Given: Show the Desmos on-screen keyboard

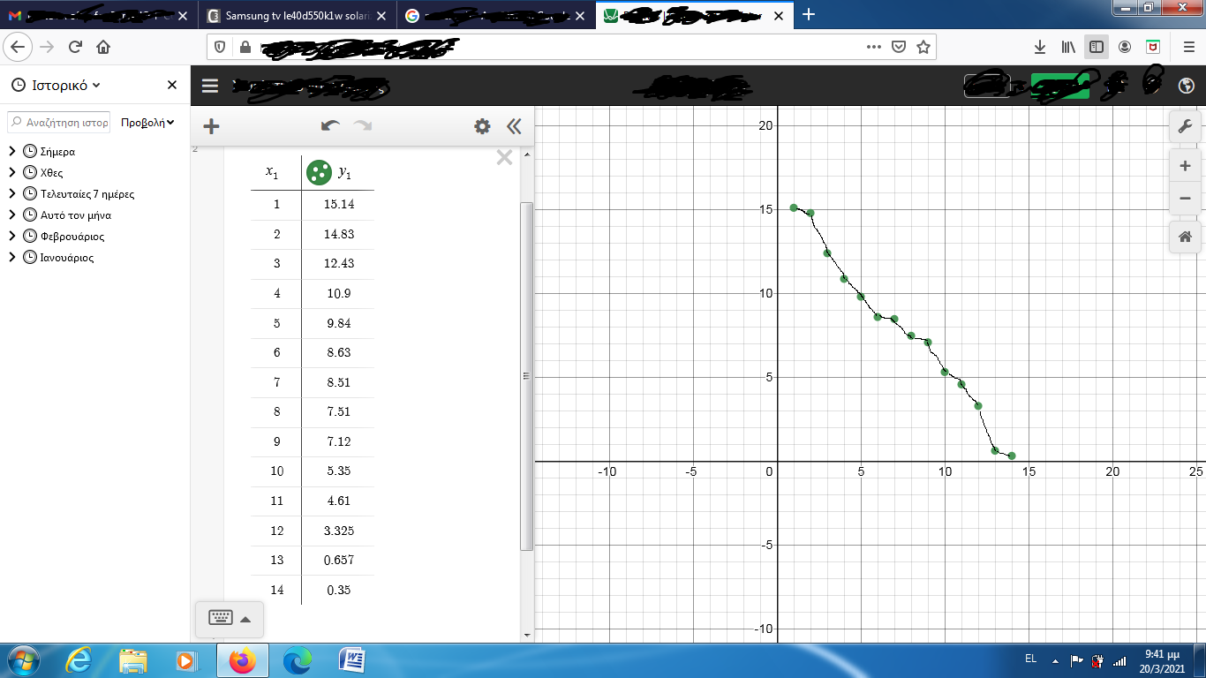Looking at the screenshot, I should coord(230,618).
